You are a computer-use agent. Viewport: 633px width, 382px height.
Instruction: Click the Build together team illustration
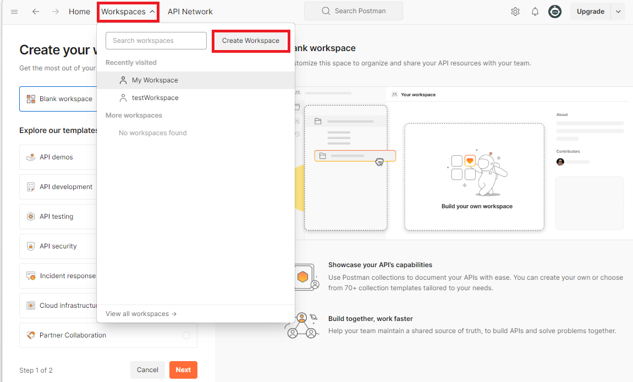click(x=302, y=325)
